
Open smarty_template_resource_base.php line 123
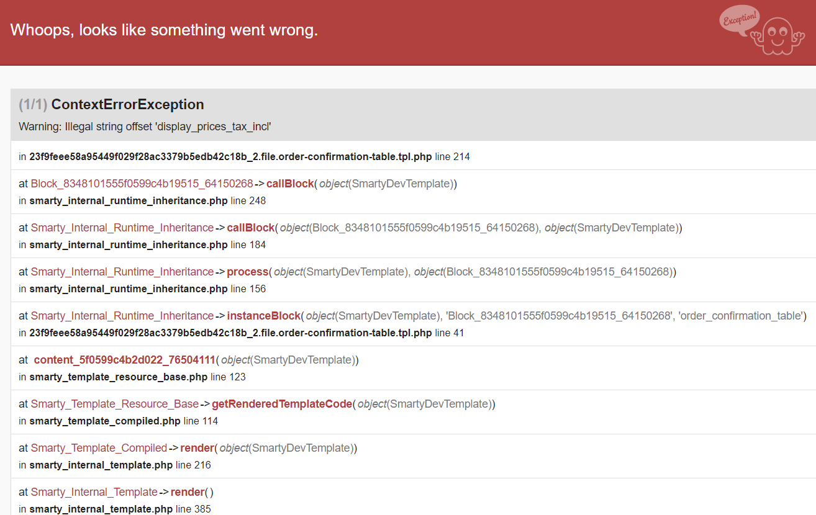click(x=138, y=377)
